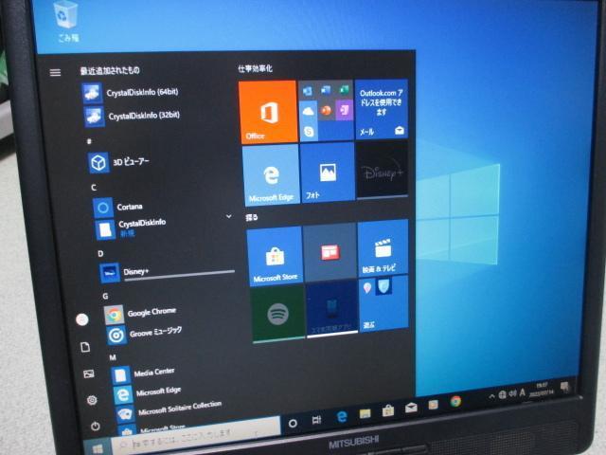The height and width of the screenshot is (455, 606).
Task: Open the 3D Viewer app
Action: pos(120,162)
